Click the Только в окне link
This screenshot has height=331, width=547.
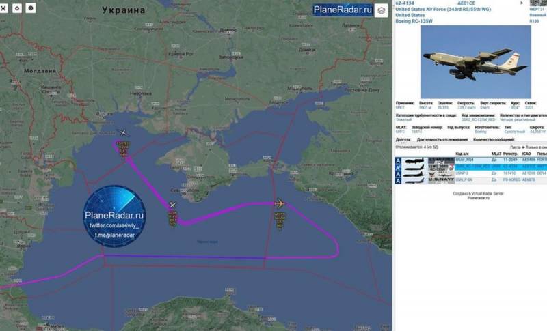tap(537, 147)
